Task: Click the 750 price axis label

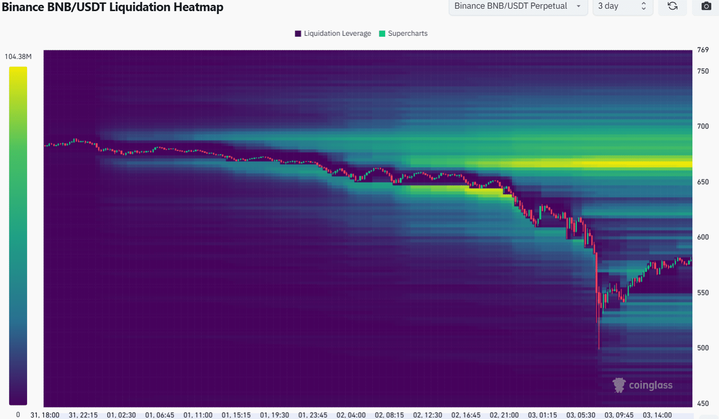Action: 703,71
